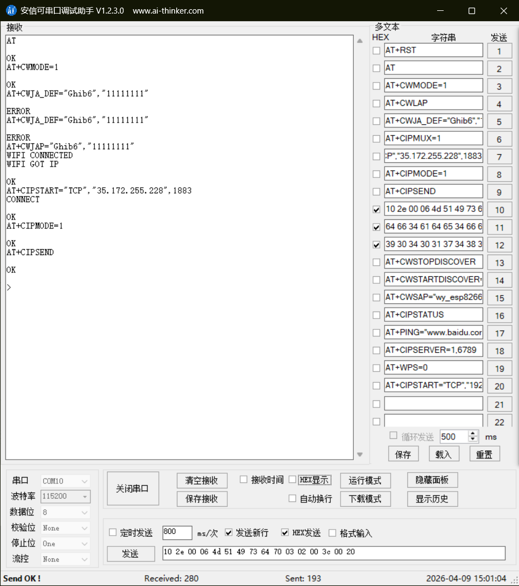
Task: Send AT+RST using button 1
Action: pyautogui.click(x=499, y=51)
